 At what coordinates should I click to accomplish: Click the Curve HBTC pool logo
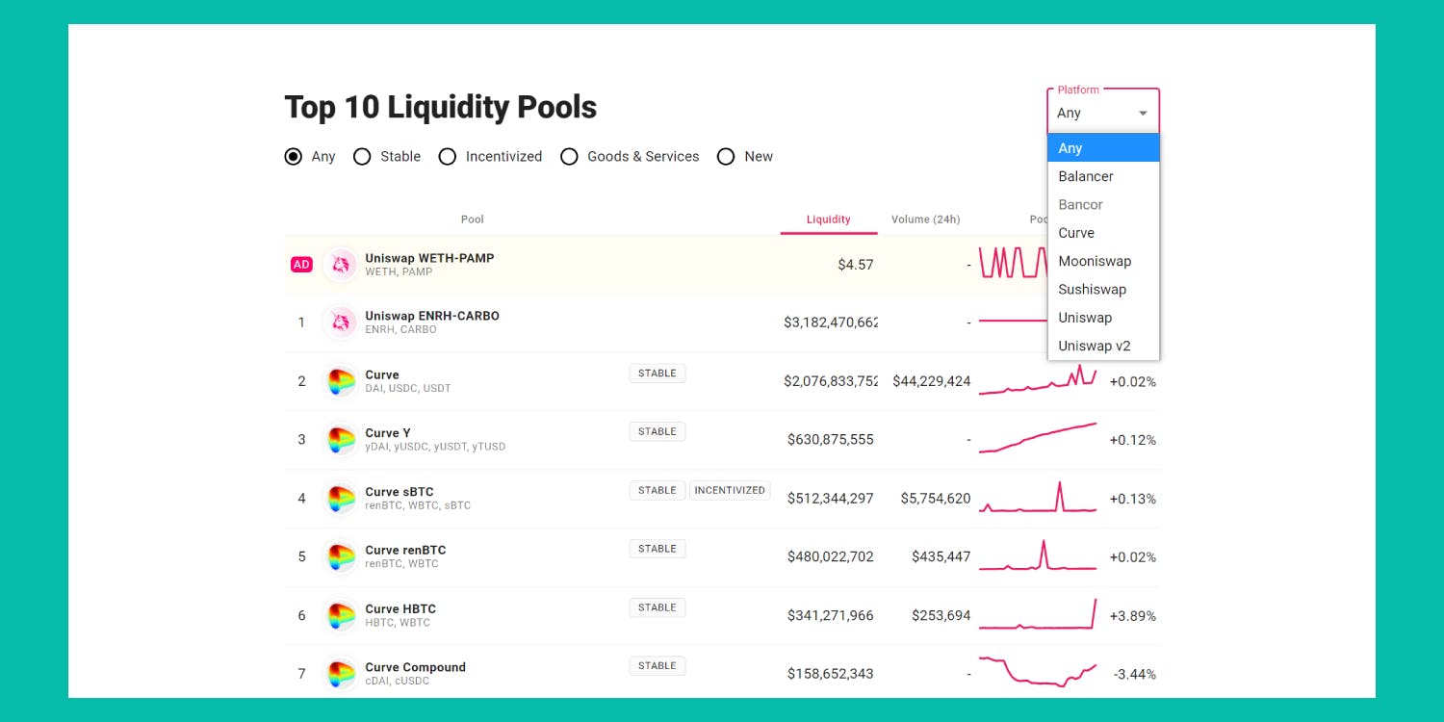pyautogui.click(x=341, y=616)
